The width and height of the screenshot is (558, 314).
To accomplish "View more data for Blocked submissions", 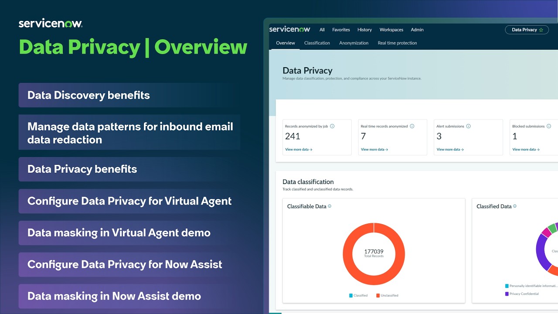I will [x=526, y=149].
